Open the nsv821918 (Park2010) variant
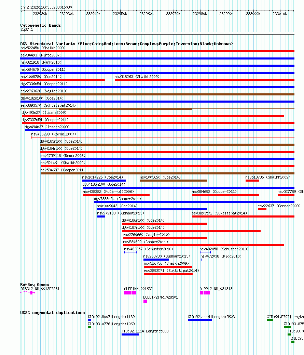 (41, 63)
